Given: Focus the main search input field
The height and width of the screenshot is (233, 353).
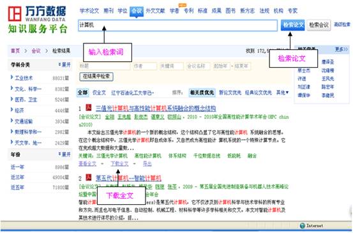Looking at the screenshot, I should coord(177,25).
